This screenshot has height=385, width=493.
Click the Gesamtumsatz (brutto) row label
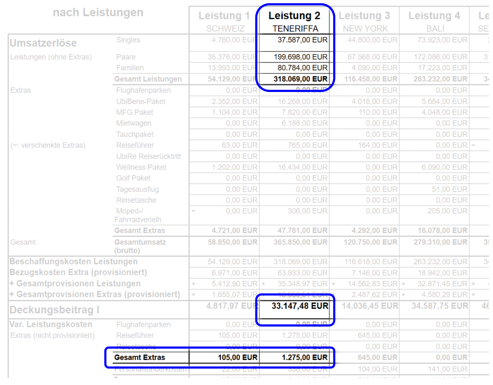pos(140,246)
